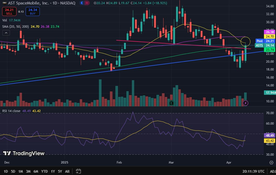This screenshot has width=276, height=175.
Task: Click the 34.00 price scale label
Action: point(270,6)
